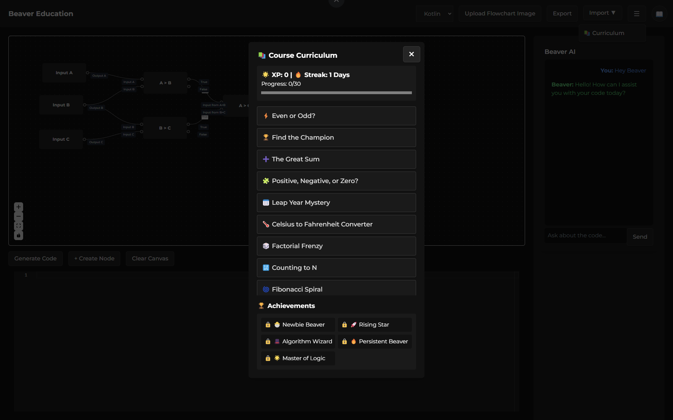Zoom in on the flowchart canvas
673x420 pixels.
[19, 207]
